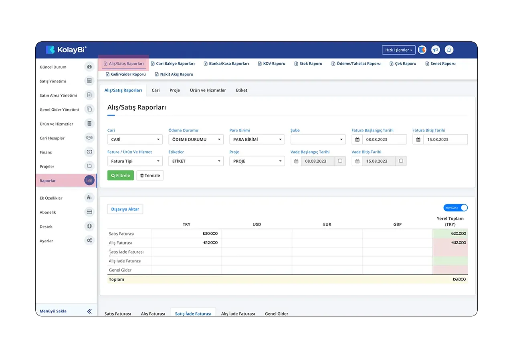513x348 pixels.
Task: Check the Vade Başlangıç Tarihi checkbox
Action: tap(340, 161)
